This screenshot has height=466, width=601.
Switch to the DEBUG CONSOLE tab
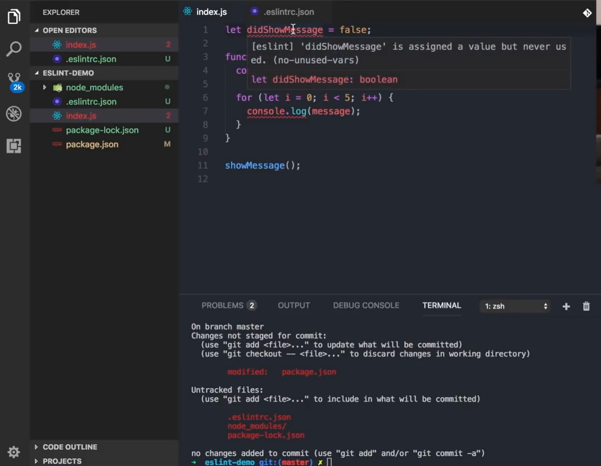click(366, 306)
